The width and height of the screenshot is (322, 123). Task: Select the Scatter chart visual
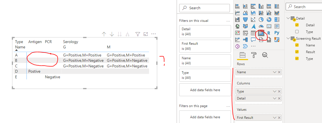point(253,20)
